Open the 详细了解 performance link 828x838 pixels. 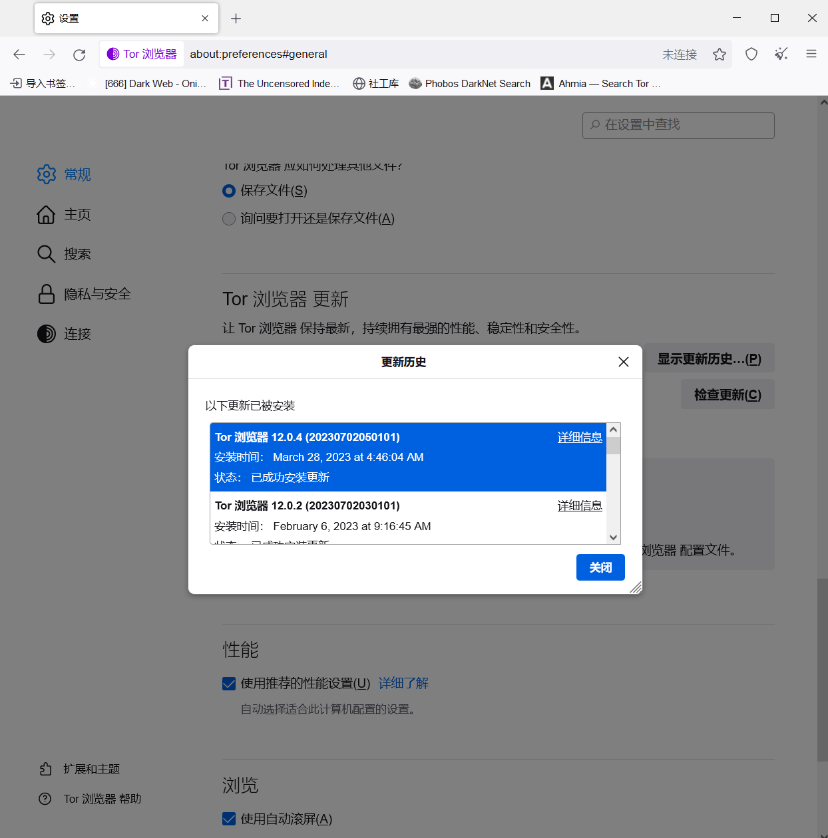[x=403, y=683]
